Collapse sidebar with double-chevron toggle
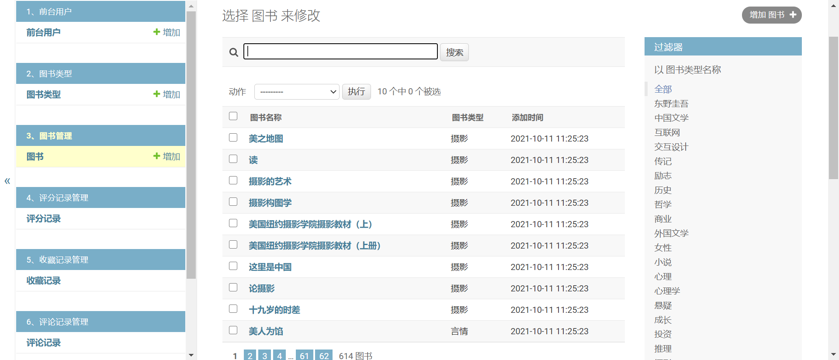The width and height of the screenshot is (839, 360). [x=7, y=181]
